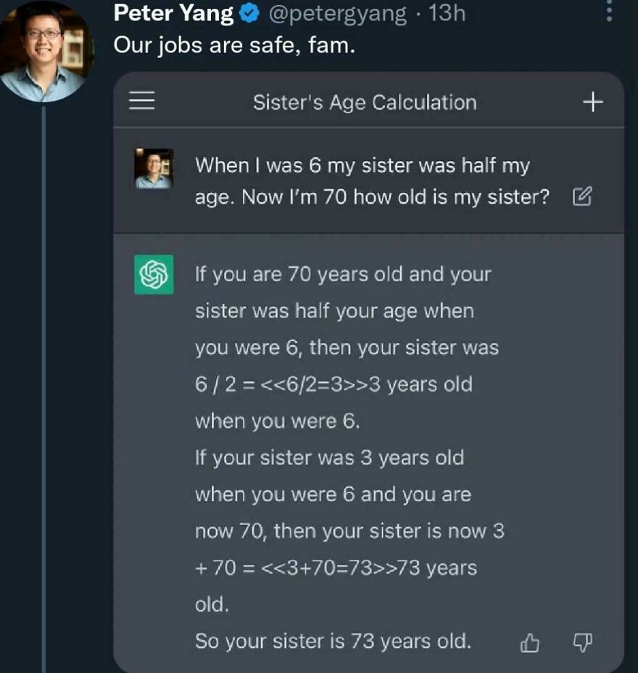The image size is (638, 673).
Task: Start a new chat with the plus icon
Action: pos(593,102)
